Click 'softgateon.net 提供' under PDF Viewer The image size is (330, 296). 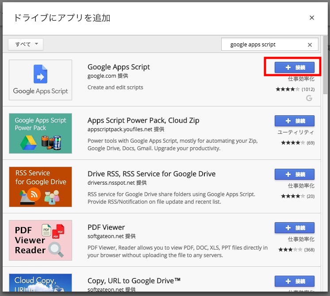point(111,236)
